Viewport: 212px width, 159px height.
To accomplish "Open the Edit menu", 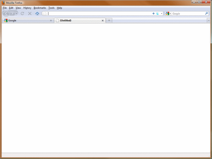I will pos(11,8).
